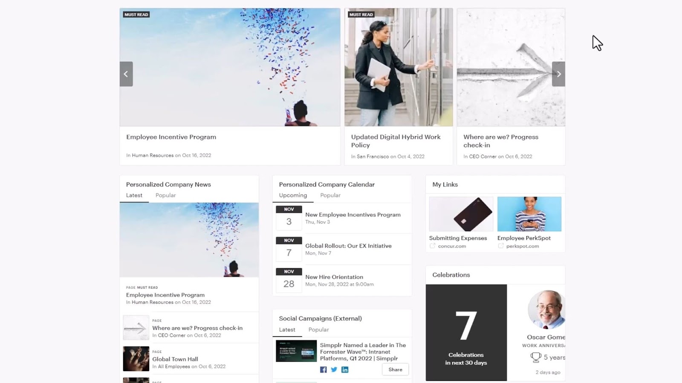This screenshot has height=383, width=682.
Task: Open the Updated Digital Hybrid Work Policy article
Action: (396, 141)
